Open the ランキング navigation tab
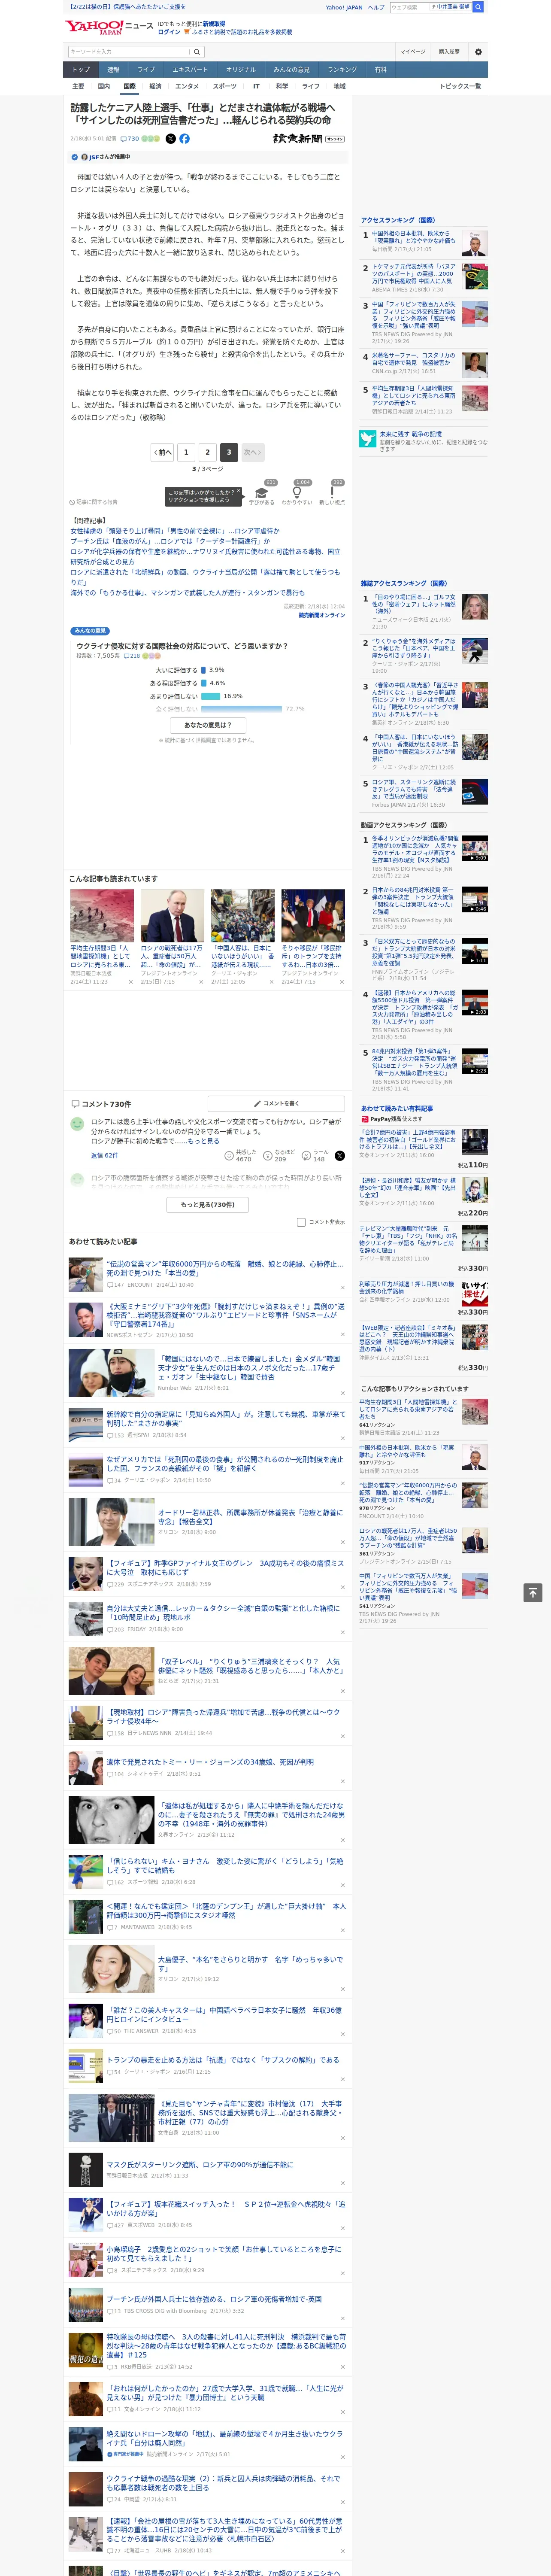Viewport: 551px width, 2576px height. pos(342,69)
